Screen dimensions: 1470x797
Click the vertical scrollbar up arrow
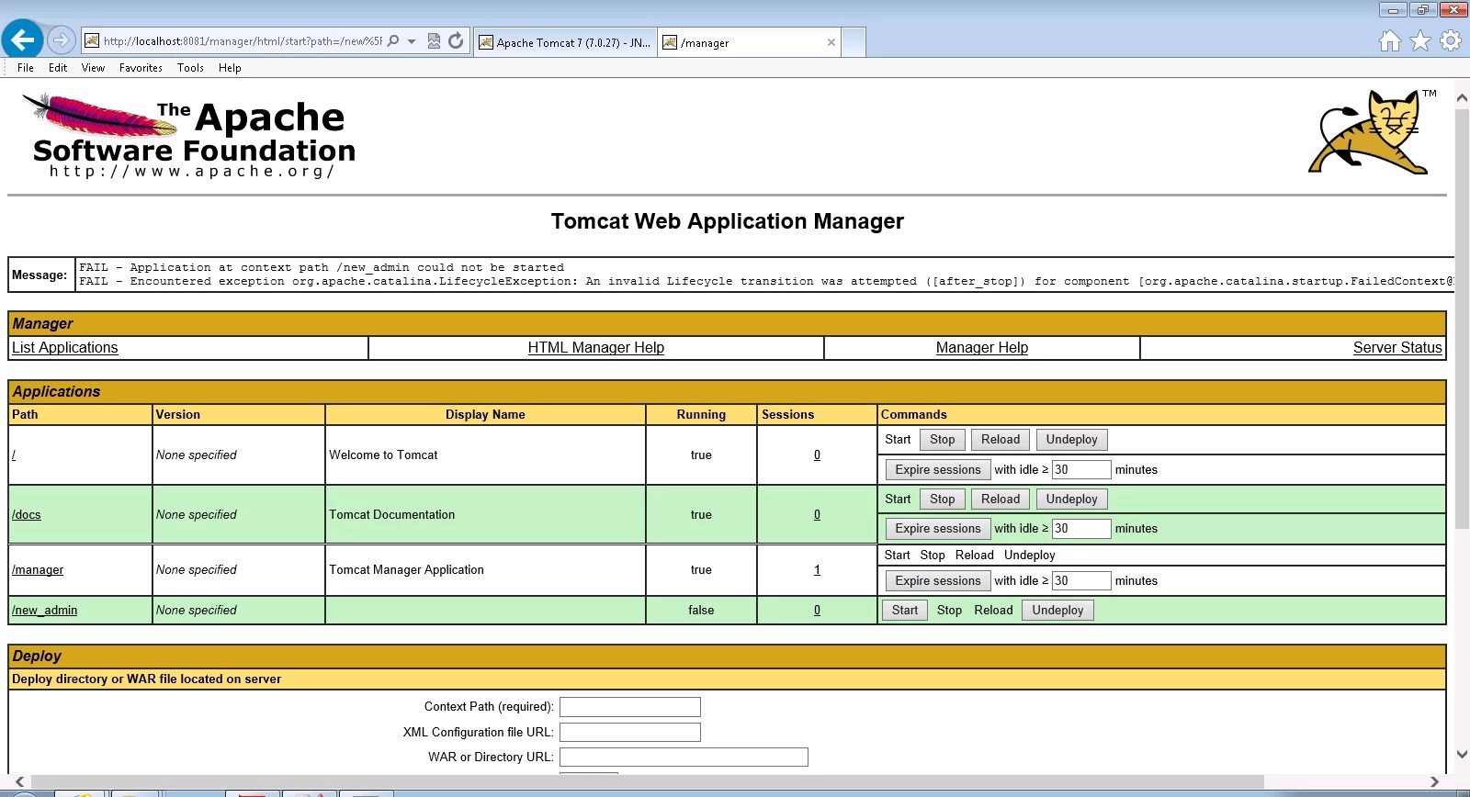1462,97
